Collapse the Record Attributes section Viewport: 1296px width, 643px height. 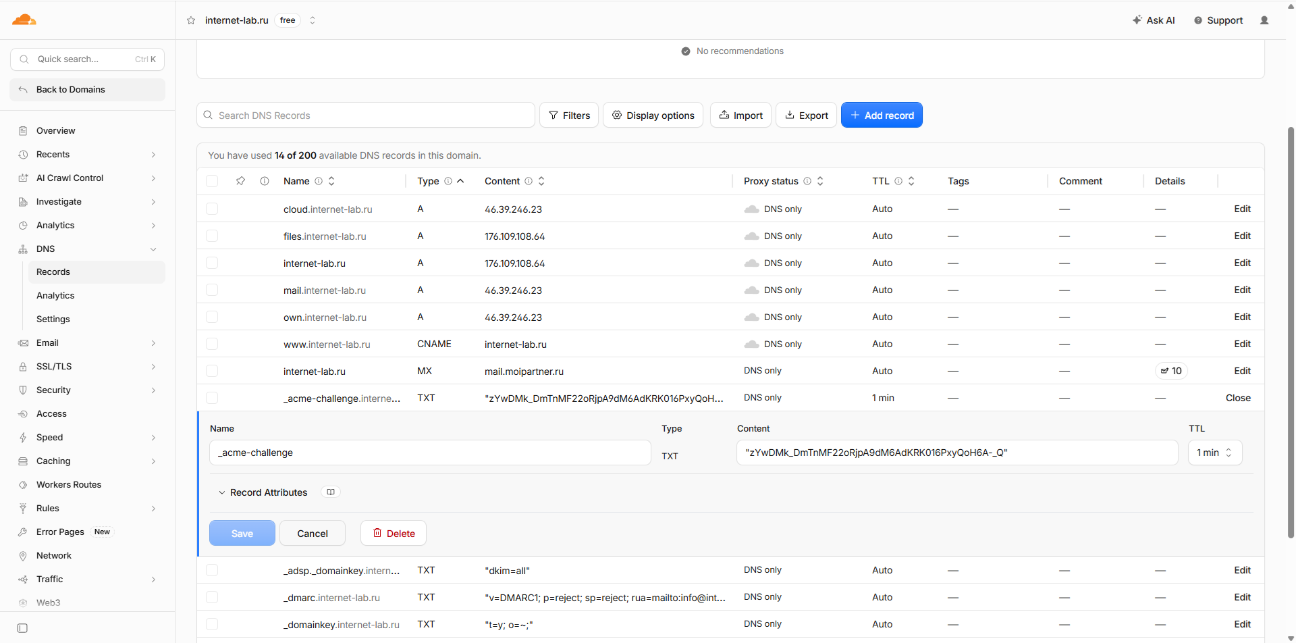point(263,492)
